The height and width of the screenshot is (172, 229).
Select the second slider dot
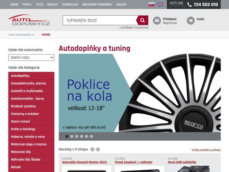(x=72, y=136)
